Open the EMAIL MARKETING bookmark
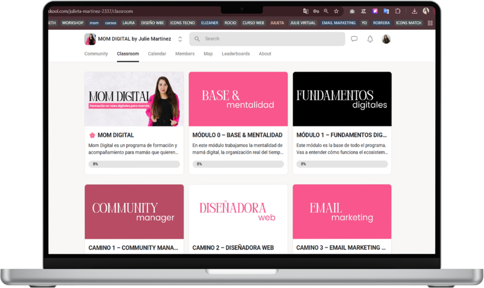 338,23
